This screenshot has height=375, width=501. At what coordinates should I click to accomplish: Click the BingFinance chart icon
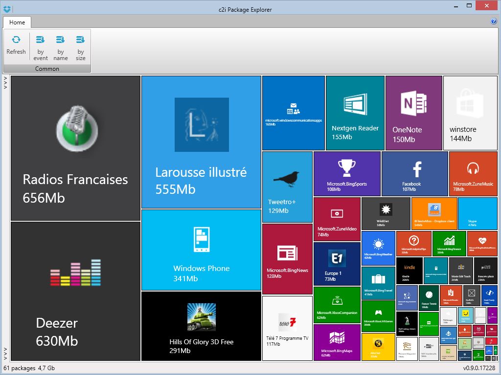coord(449,241)
